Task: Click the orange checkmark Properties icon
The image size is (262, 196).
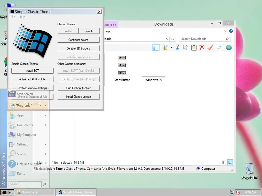Action: (210, 47)
